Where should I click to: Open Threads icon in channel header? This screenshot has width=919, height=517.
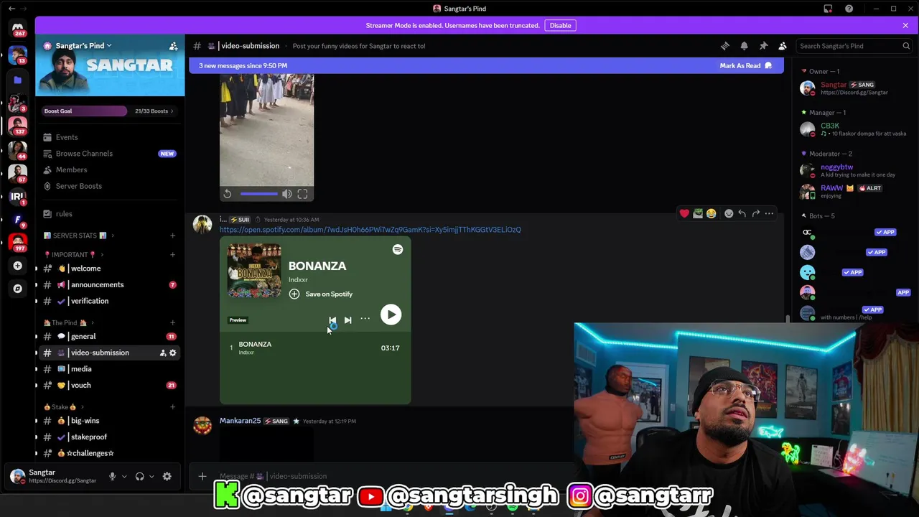pyautogui.click(x=724, y=46)
